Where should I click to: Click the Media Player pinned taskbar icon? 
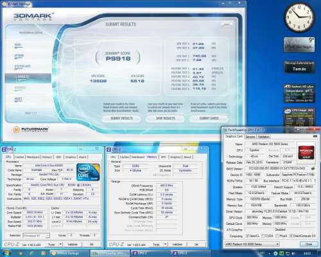coord(44,254)
